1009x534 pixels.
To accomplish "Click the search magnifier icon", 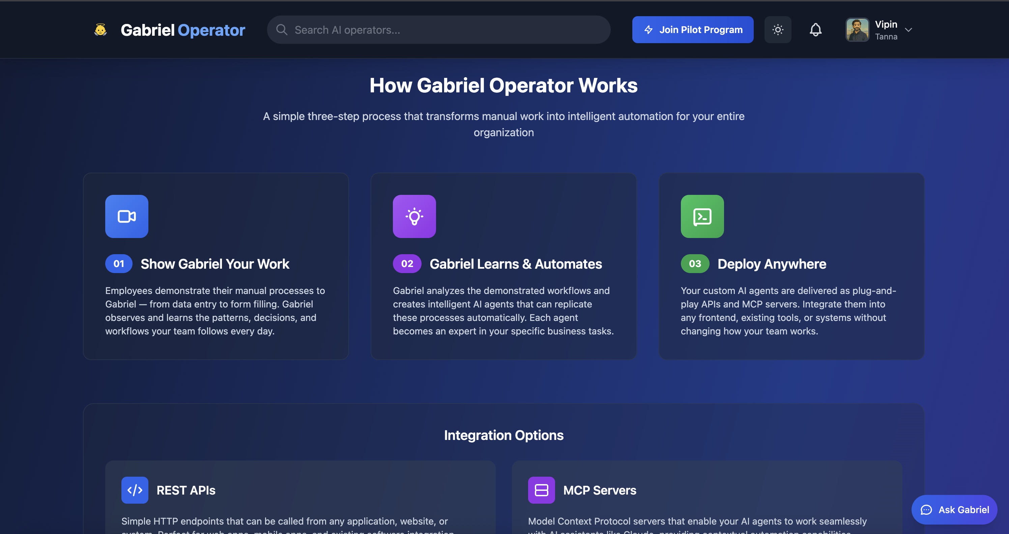I will click(x=282, y=30).
